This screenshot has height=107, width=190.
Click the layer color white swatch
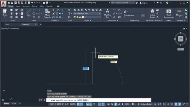click(83, 17)
